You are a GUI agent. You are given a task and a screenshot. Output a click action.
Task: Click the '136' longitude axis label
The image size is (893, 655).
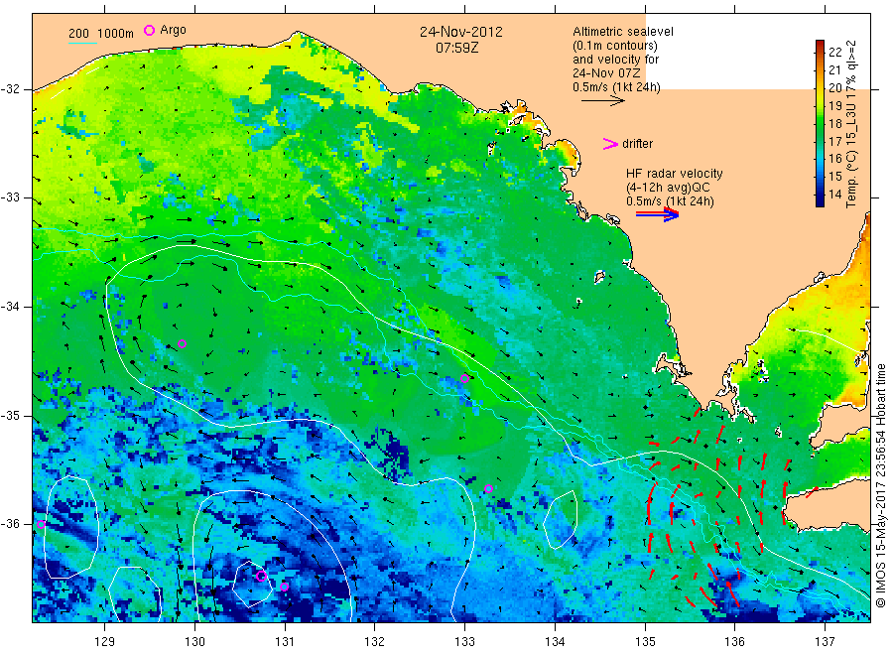click(734, 642)
